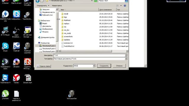The image size is (189, 106).
Task: Click the Поиск: WoT search box
Action: click(112, 1)
